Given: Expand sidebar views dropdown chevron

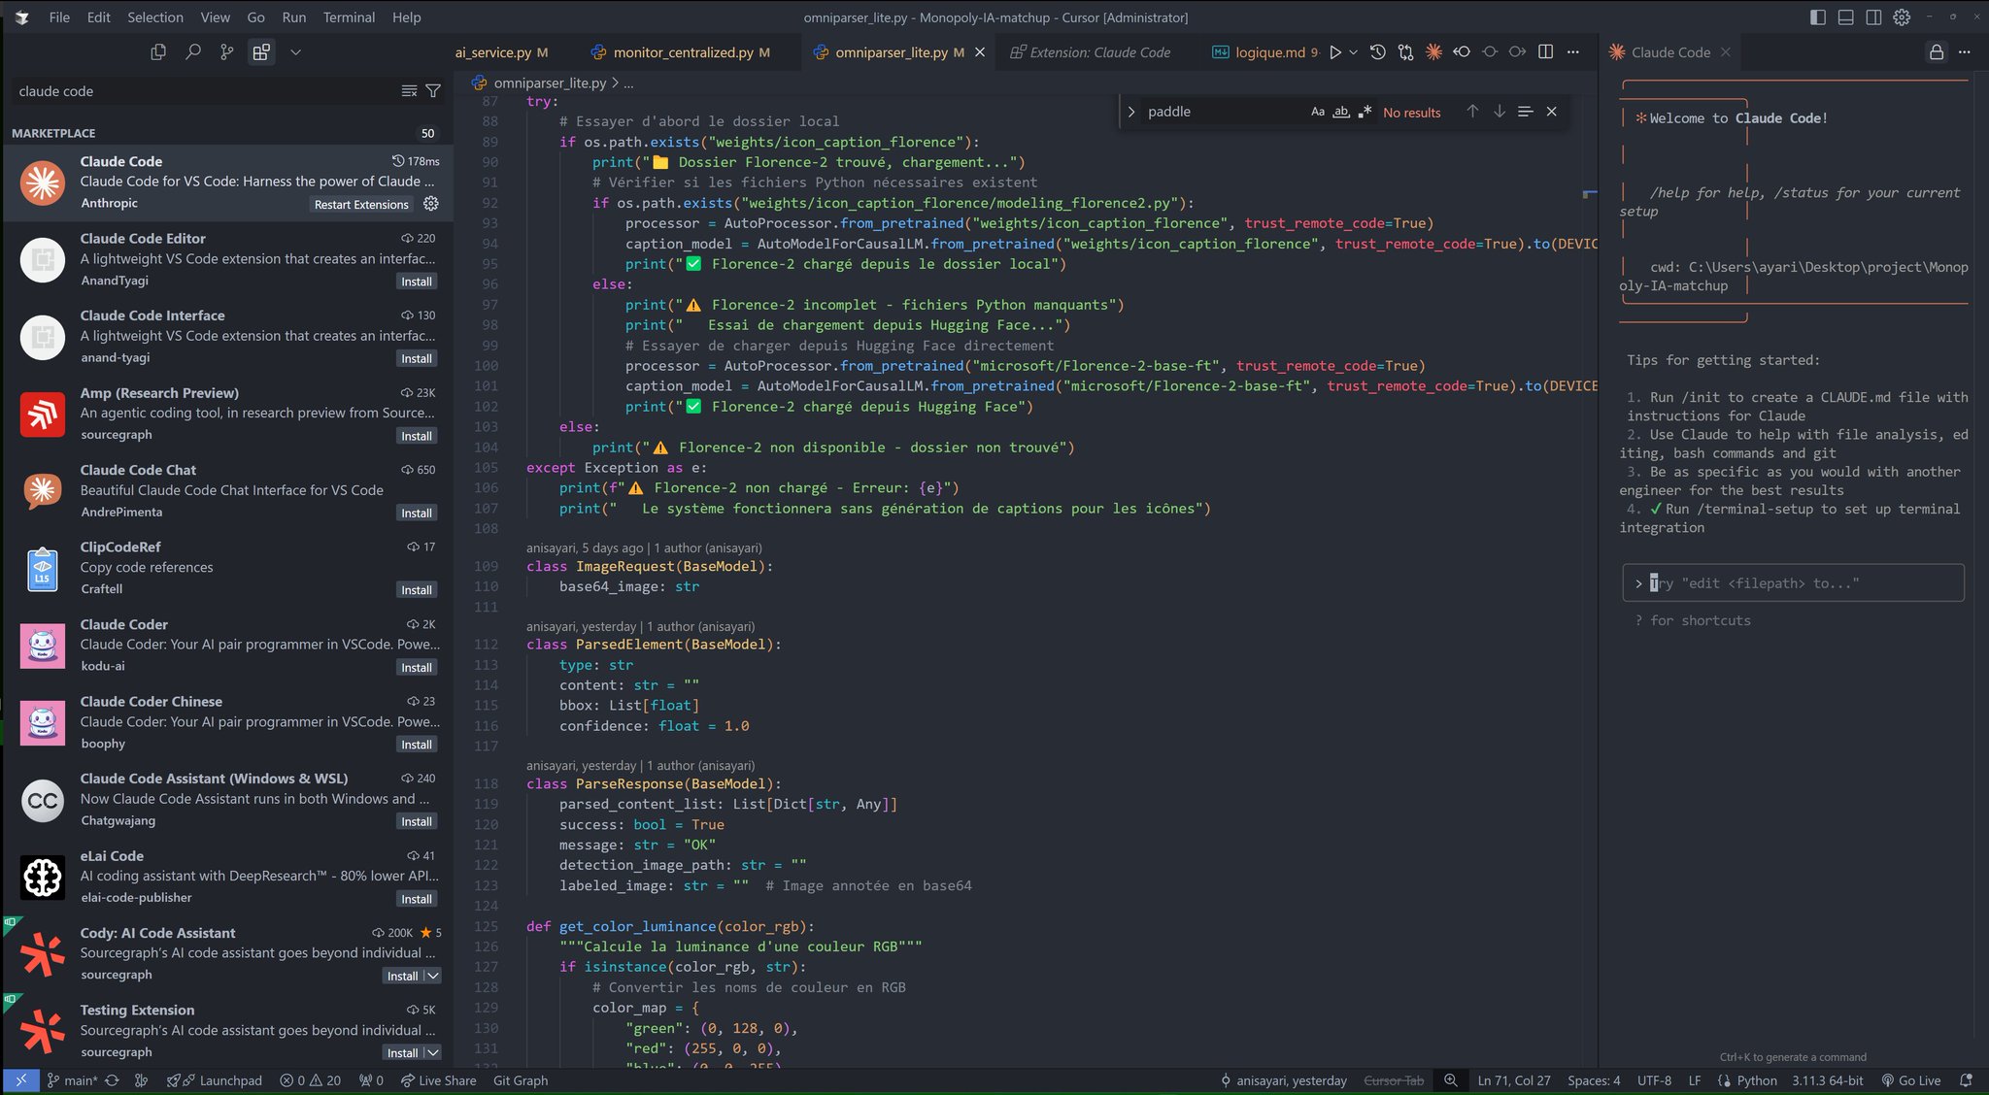Looking at the screenshot, I should 295,52.
